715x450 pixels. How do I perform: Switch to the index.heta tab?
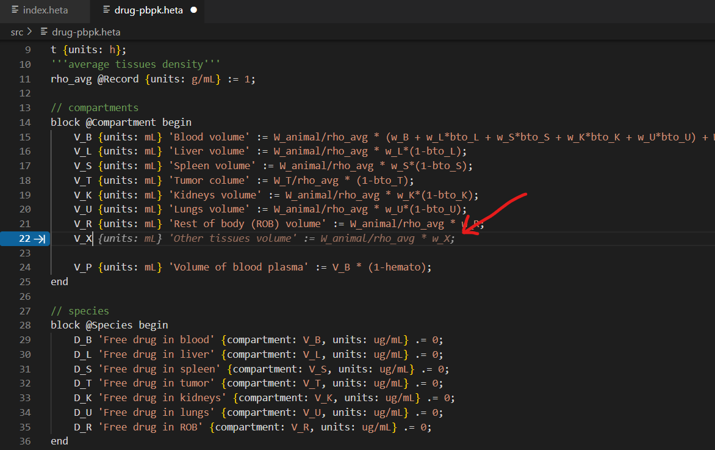[x=45, y=10]
